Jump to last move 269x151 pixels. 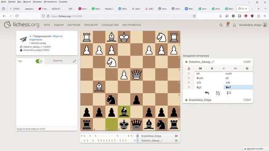pos(235,68)
